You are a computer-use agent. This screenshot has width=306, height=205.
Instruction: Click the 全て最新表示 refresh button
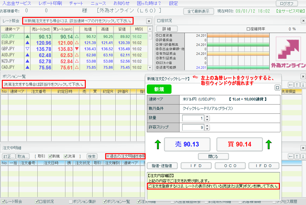point(198,11)
